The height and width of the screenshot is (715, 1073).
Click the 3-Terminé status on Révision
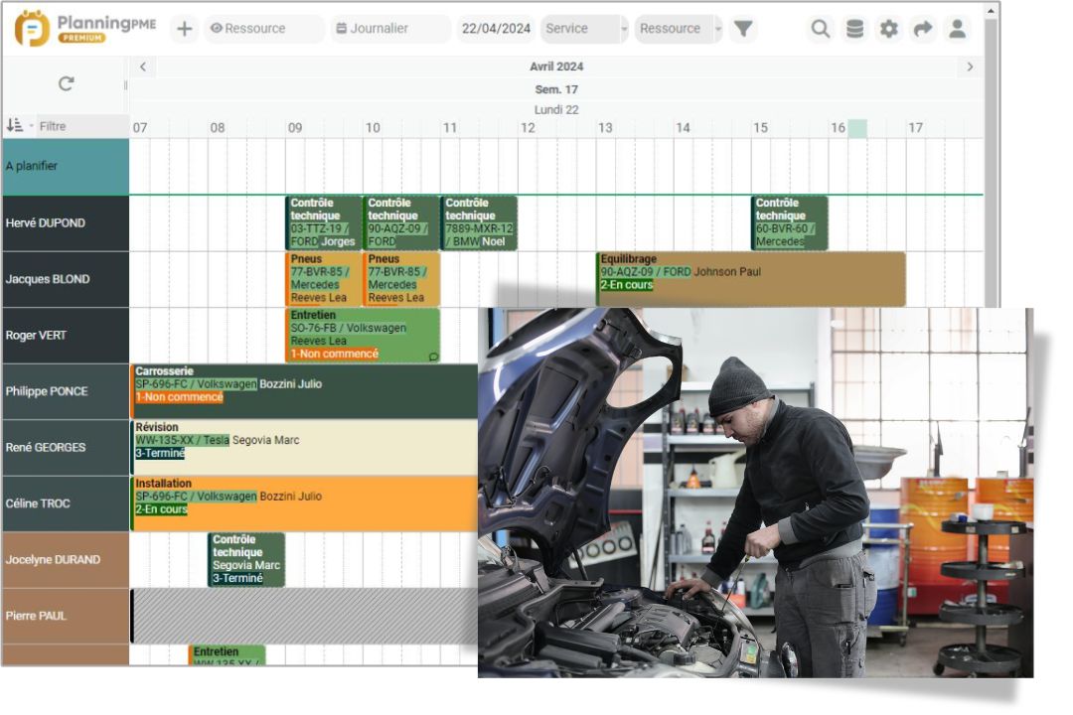tap(160, 453)
